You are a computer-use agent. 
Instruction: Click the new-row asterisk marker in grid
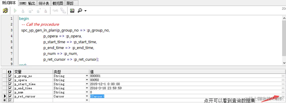point(5,100)
